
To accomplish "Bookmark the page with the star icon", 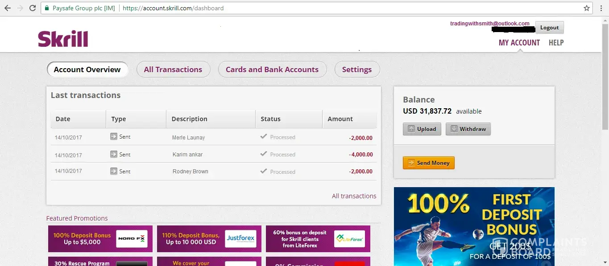I will click(587, 8).
